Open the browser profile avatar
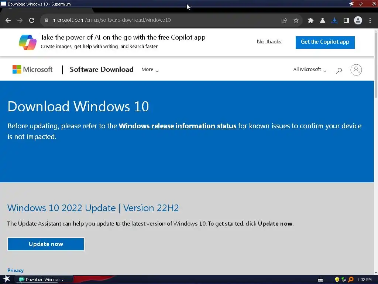The height and width of the screenshot is (284, 378). point(358,20)
